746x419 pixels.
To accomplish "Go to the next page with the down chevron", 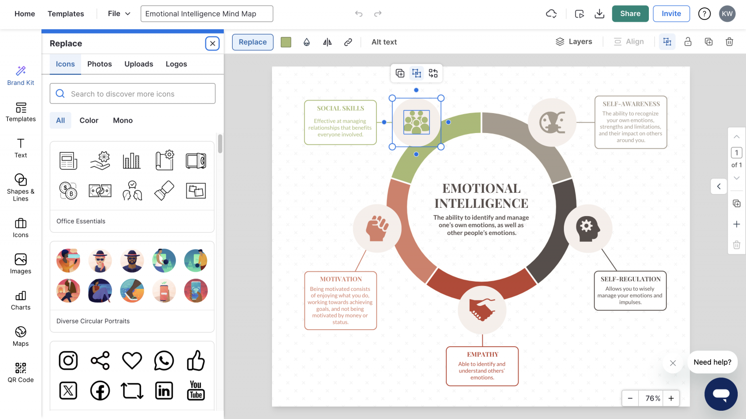I will (x=736, y=178).
